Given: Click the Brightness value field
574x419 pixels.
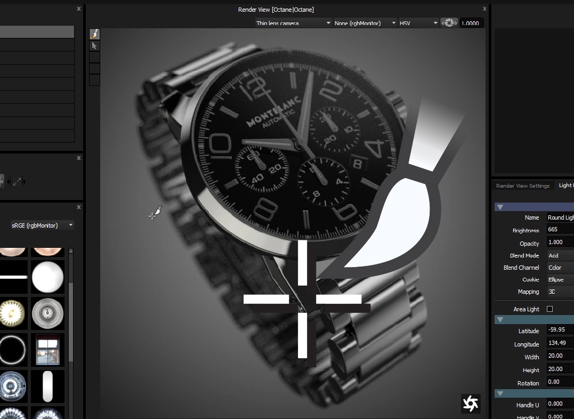Looking at the screenshot, I should (x=561, y=230).
